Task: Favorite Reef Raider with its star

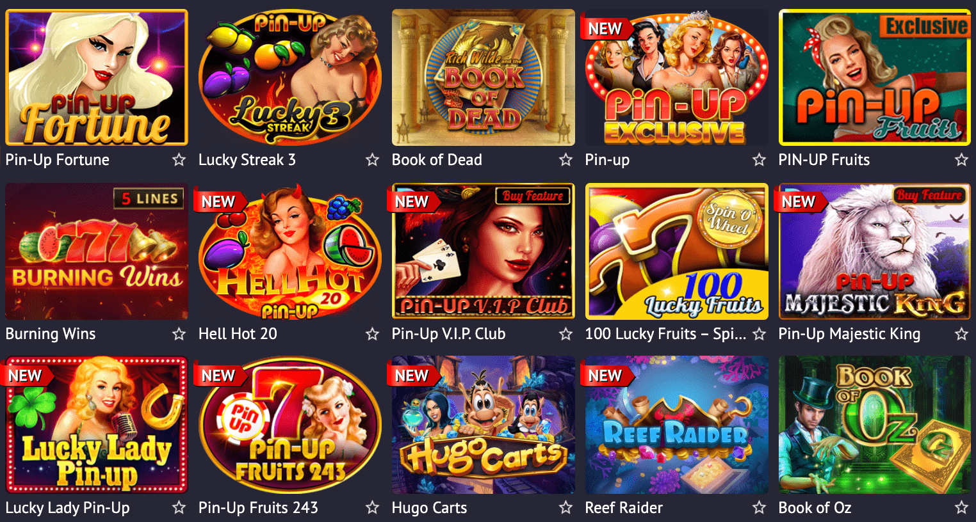Action: (x=759, y=508)
